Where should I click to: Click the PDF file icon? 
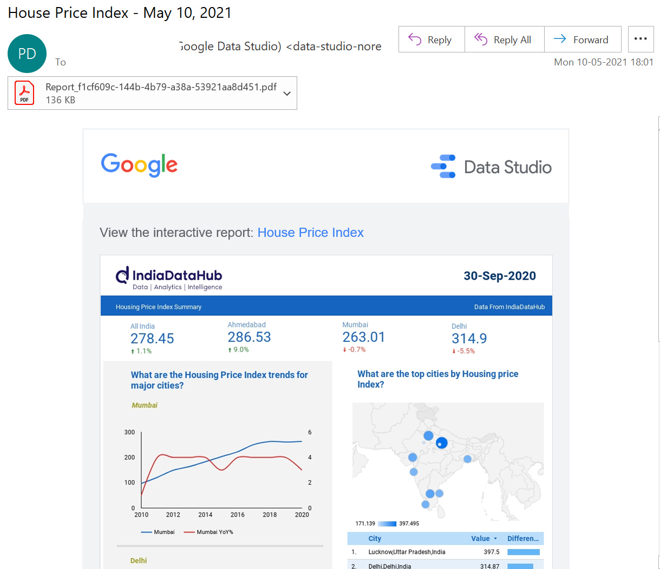[x=24, y=92]
